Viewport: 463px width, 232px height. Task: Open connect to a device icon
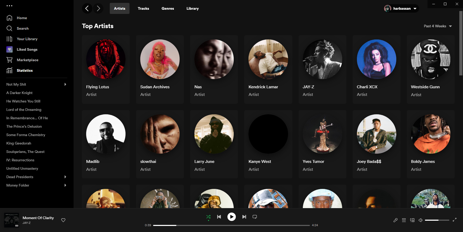[412, 220]
